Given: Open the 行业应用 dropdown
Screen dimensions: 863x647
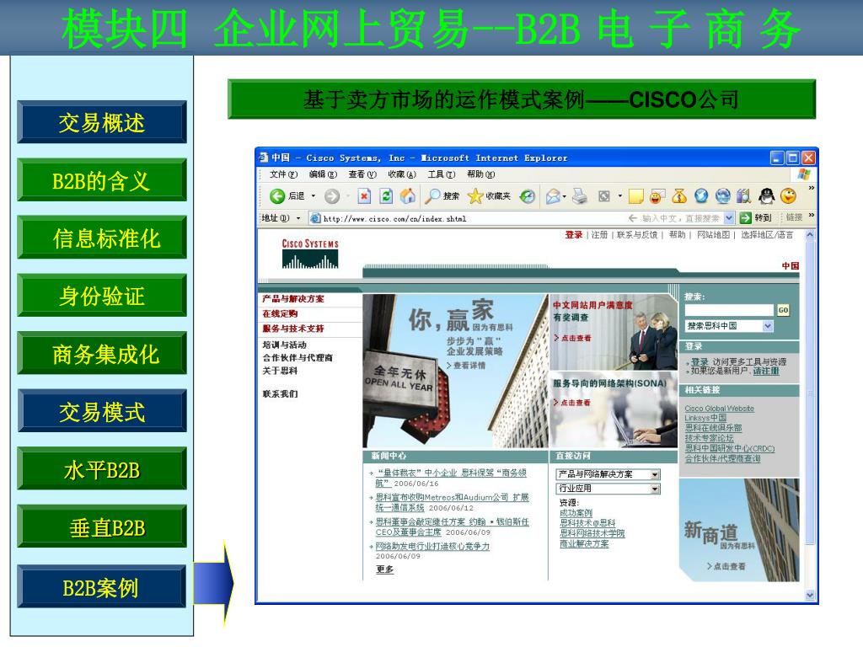Looking at the screenshot, I should click(x=655, y=489).
